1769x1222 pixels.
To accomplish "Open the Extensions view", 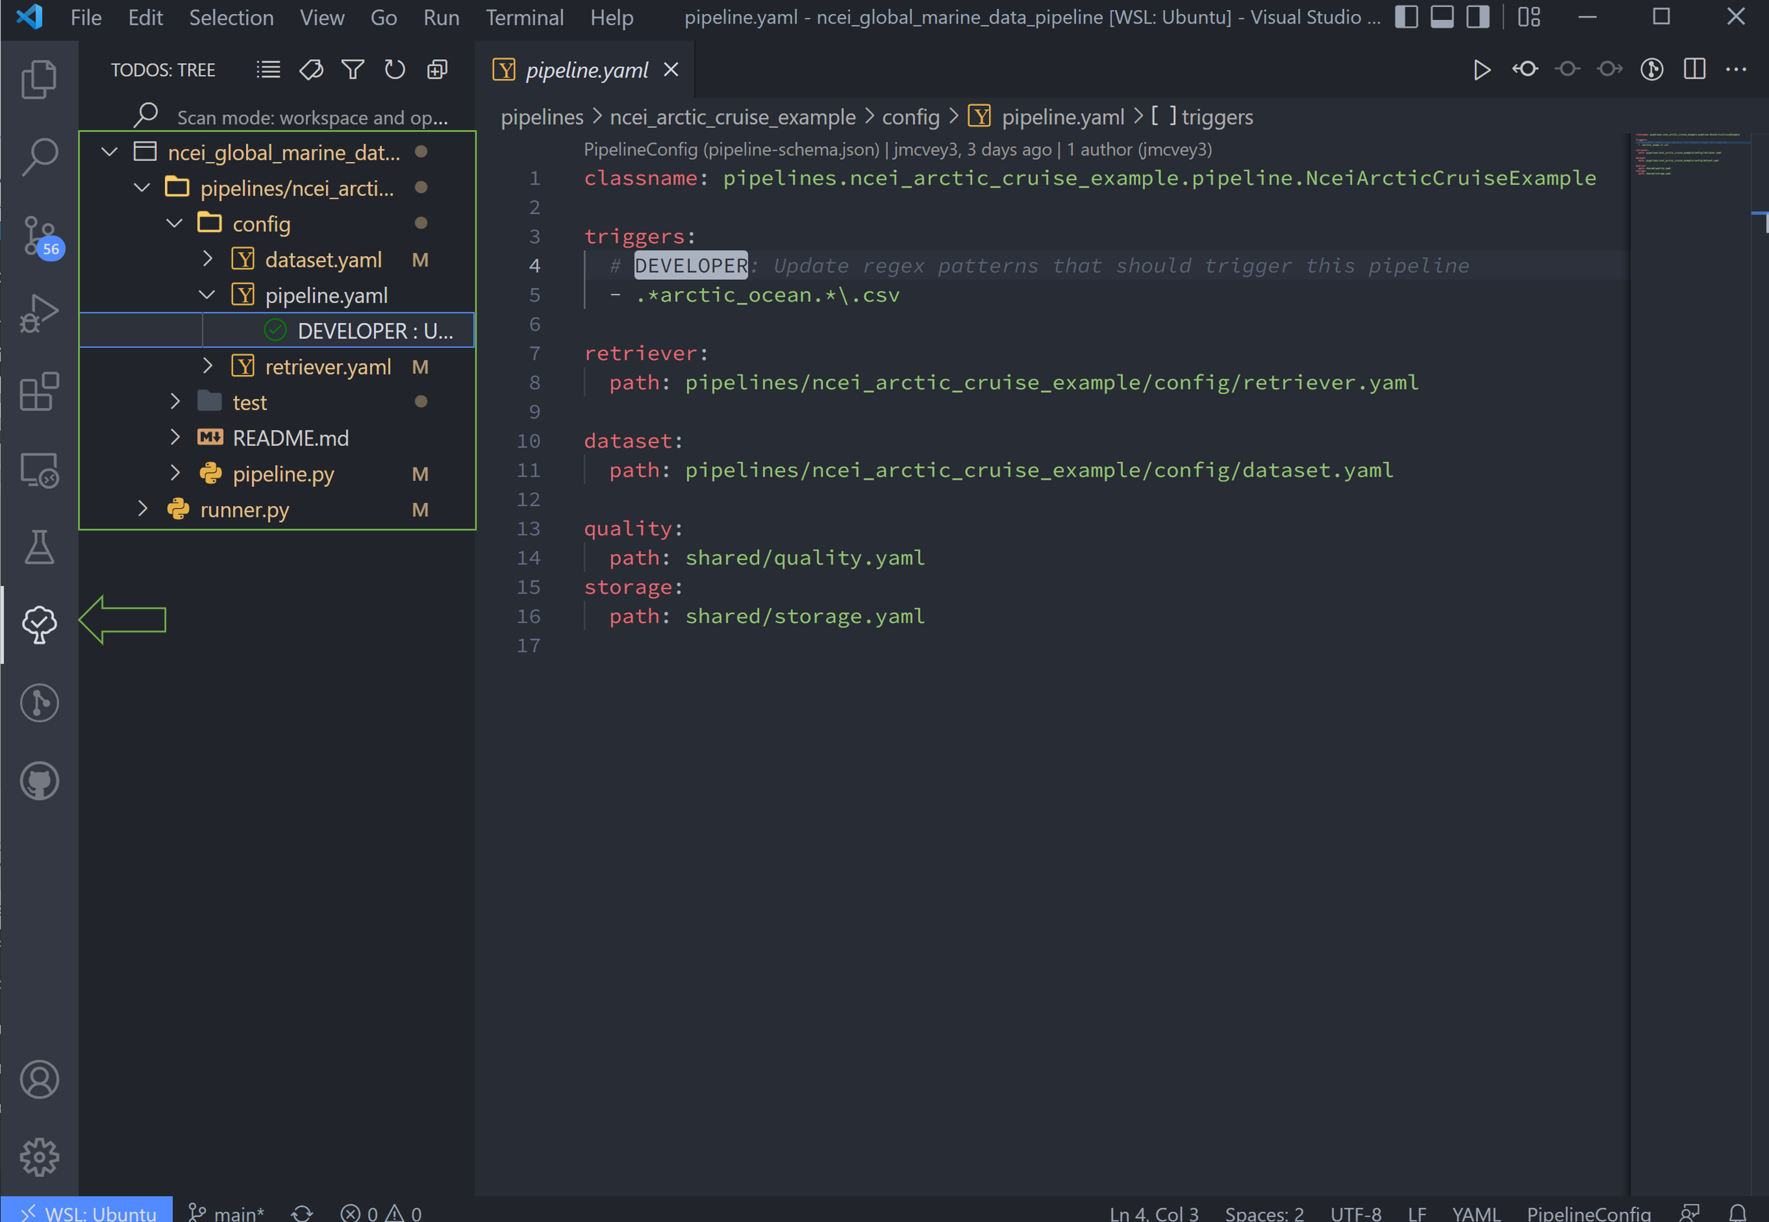I will (39, 391).
